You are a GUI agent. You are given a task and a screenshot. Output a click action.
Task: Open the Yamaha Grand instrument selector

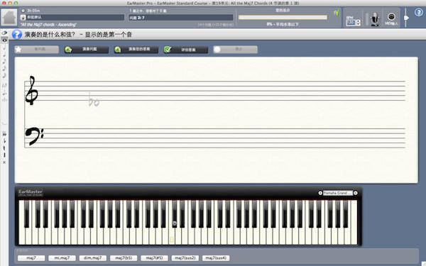[x=338, y=193]
